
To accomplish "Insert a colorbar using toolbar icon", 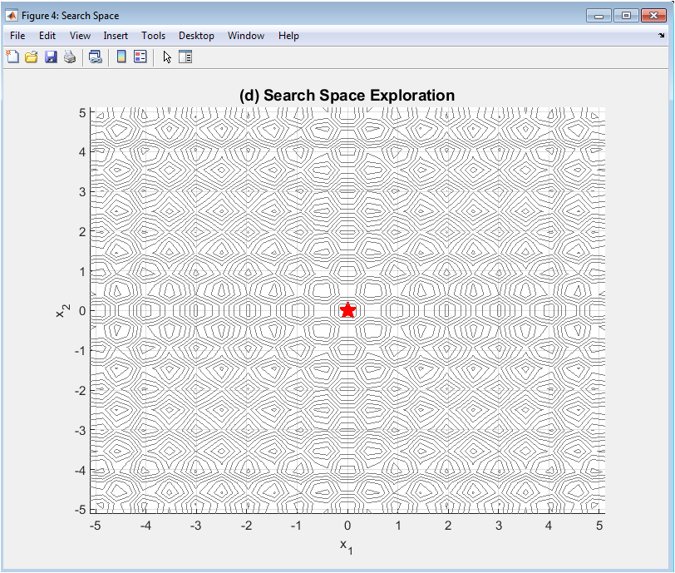I will pos(121,57).
